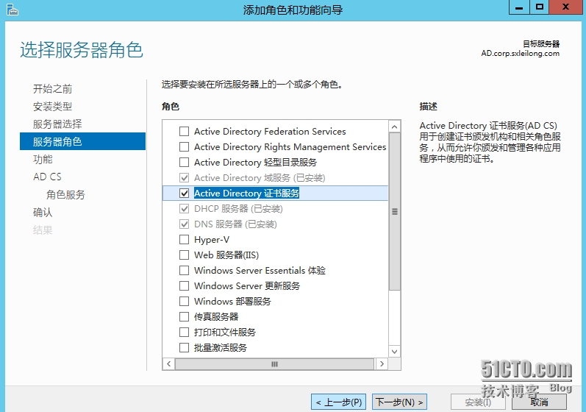Screen dimensions: 586x412
Task: Go to 安装类型 step
Action: [x=53, y=107]
